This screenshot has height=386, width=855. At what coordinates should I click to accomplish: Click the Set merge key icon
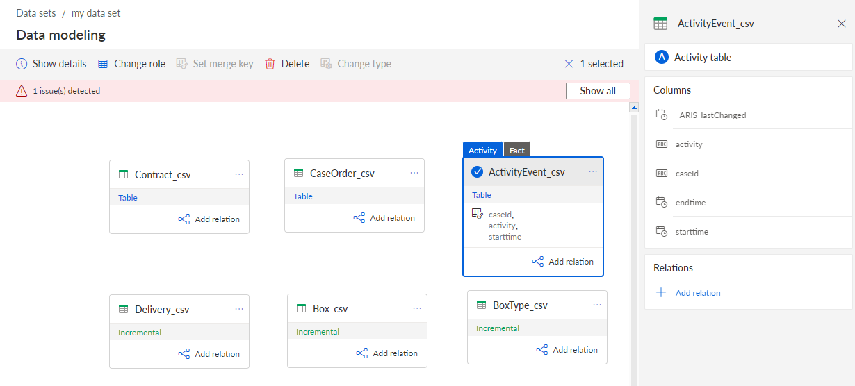pos(182,64)
